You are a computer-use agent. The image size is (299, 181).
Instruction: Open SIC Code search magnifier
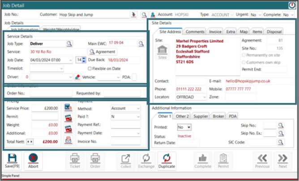click(281, 142)
